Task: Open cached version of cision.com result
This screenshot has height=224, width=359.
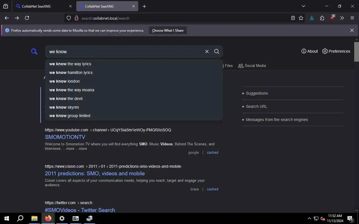Action: [x=213, y=189]
